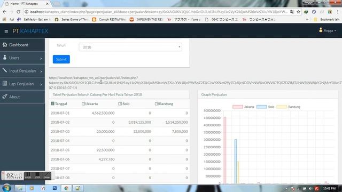Click the Graph Penjualan panel title
342x192 pixels.
point(214,95)
